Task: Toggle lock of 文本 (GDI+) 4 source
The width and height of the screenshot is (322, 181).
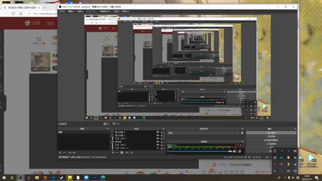Action: coord(162,148)
